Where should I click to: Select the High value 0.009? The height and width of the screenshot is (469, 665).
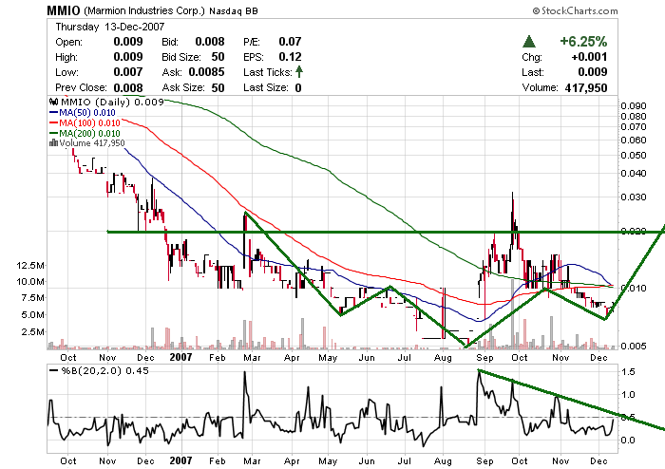click(x=128, y=57)
